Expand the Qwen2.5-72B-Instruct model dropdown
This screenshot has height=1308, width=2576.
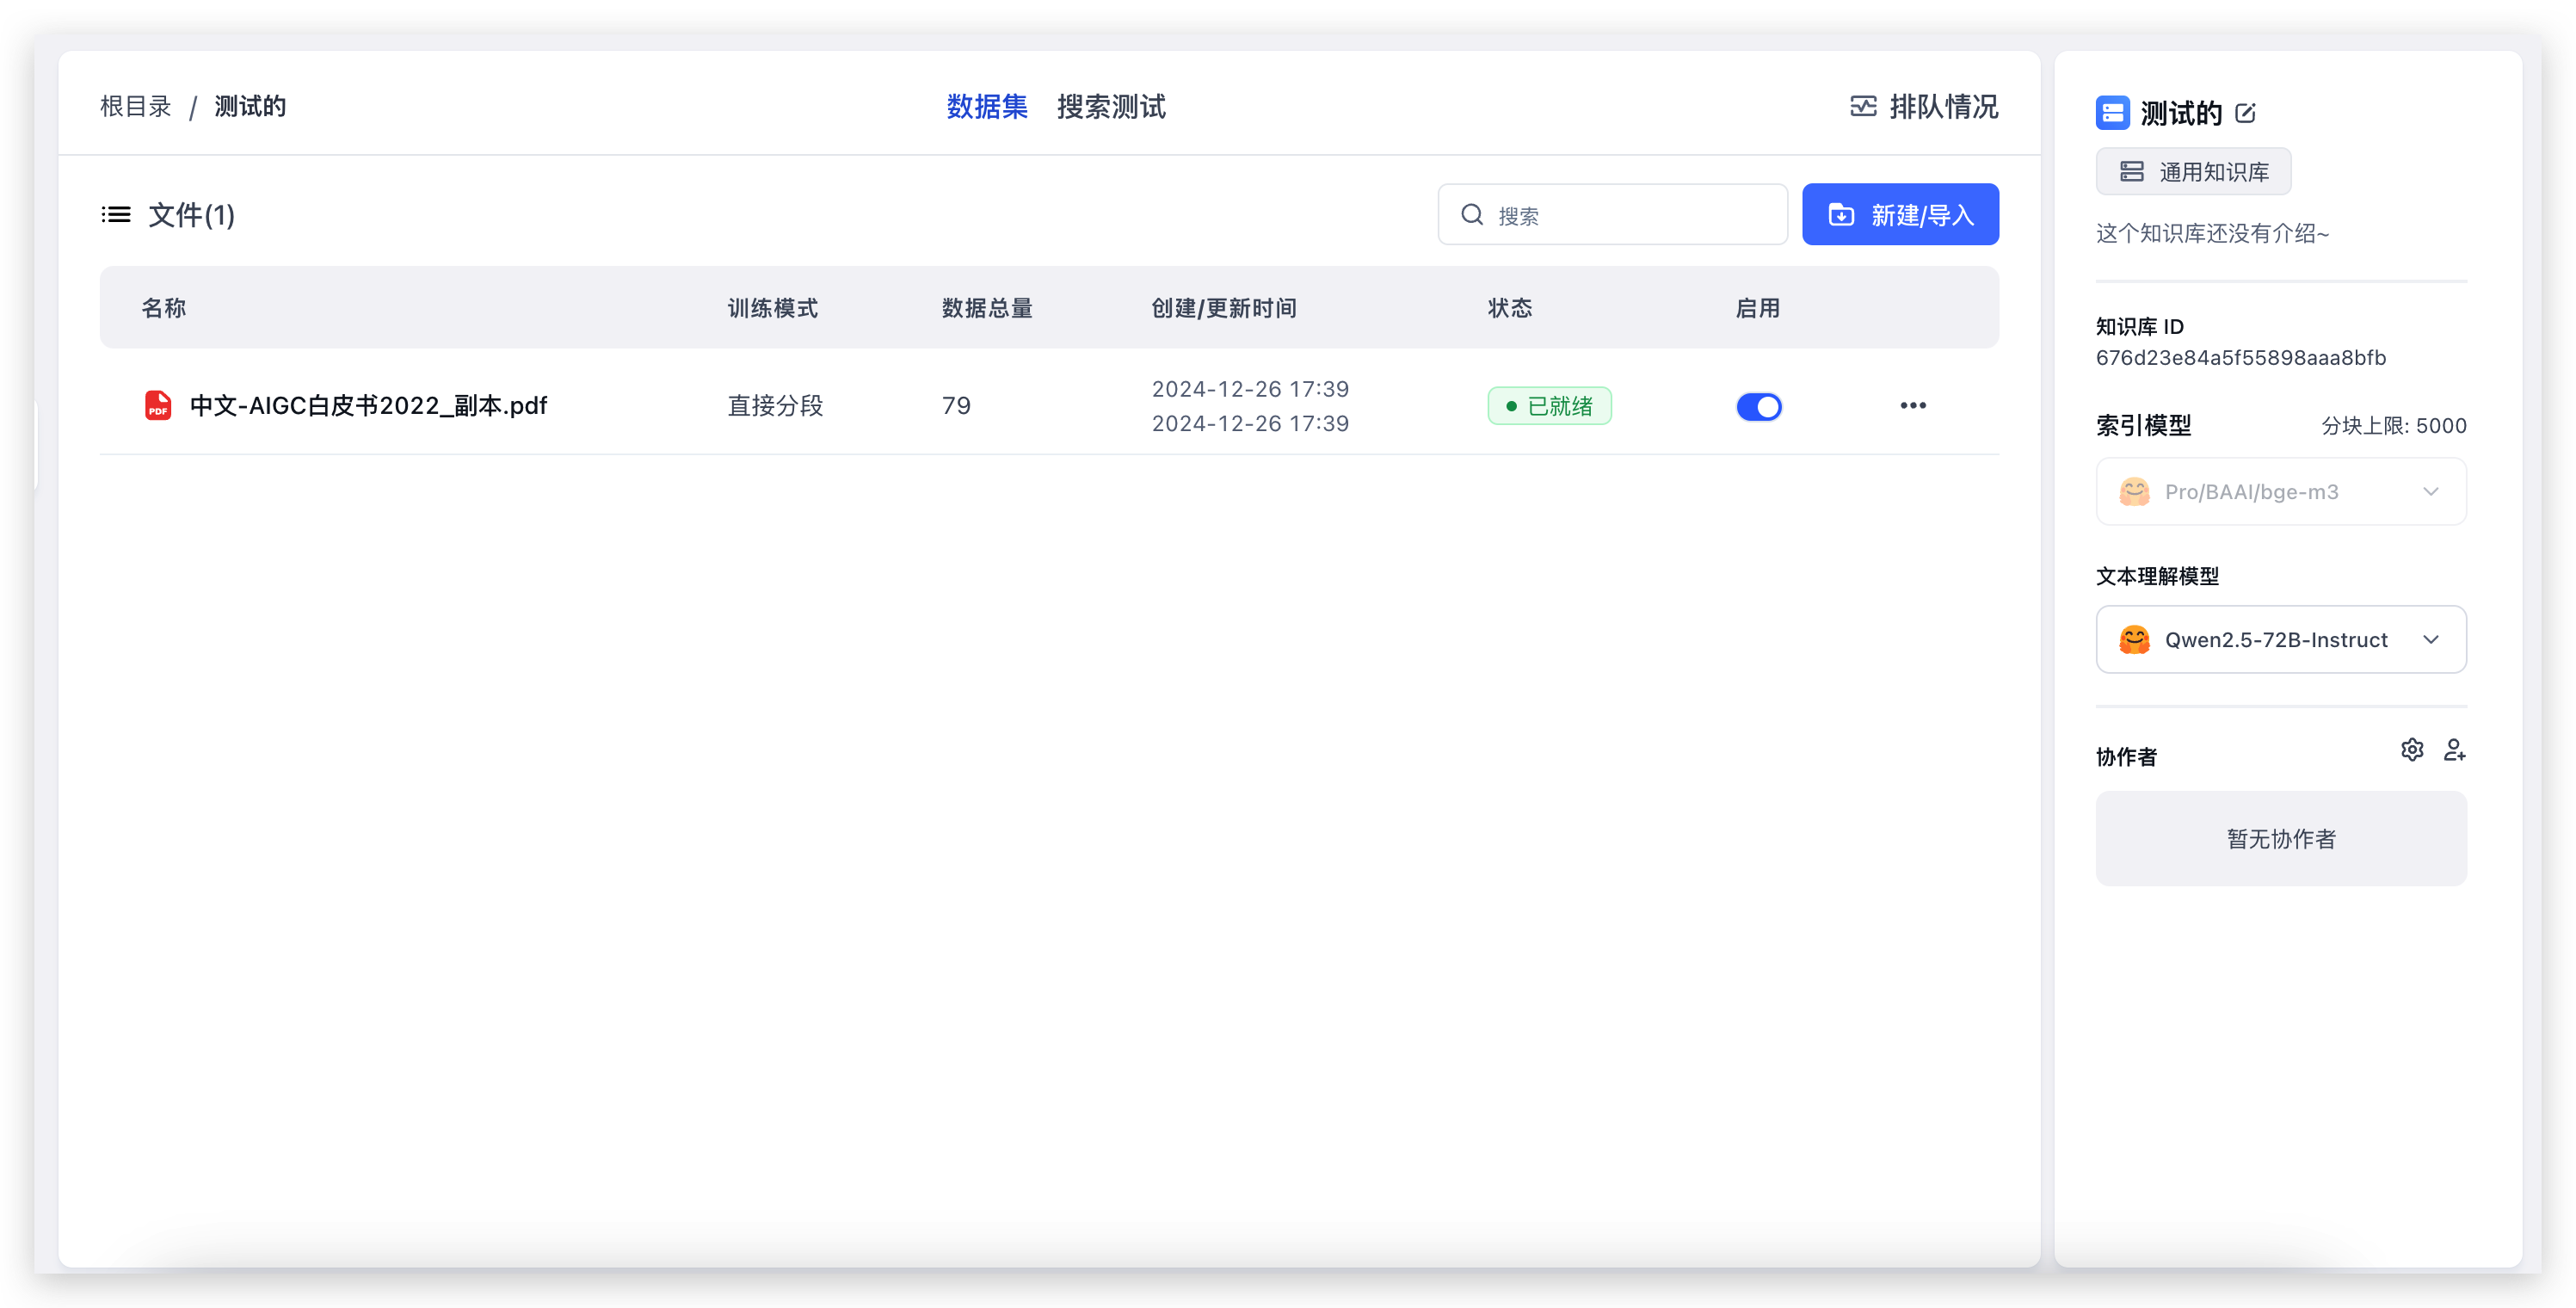click(x=2275, y=640)
